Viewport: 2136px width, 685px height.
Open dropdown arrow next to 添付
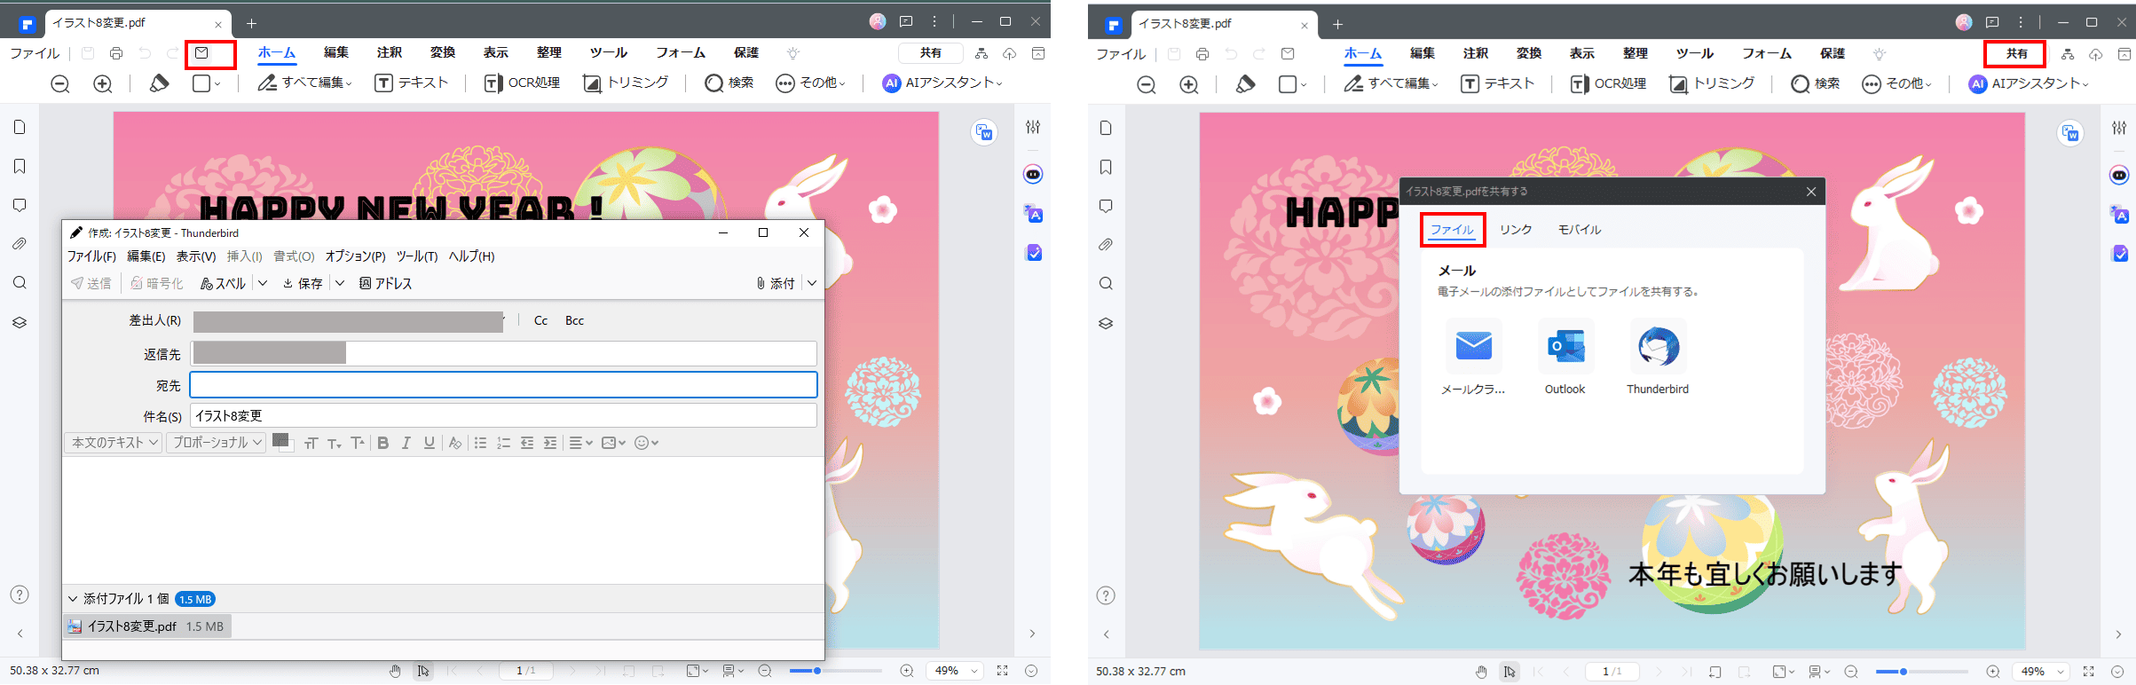tap(812, 283)
